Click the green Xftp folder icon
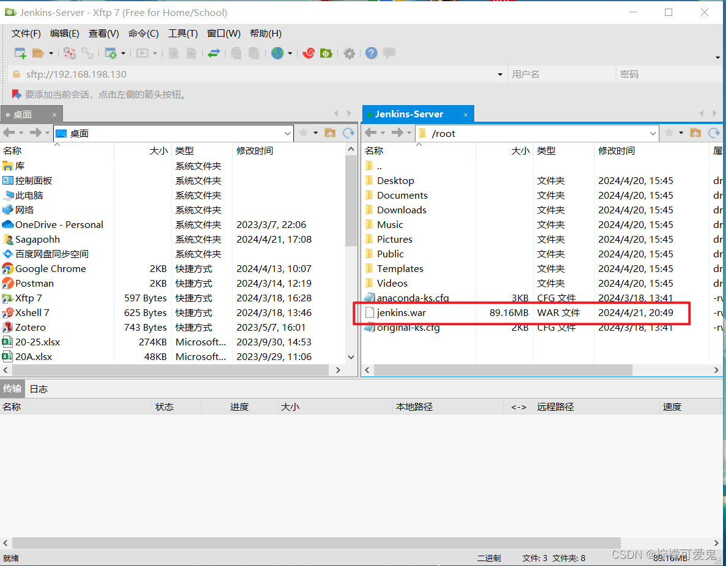This screenshot has height=566, width=726. pyautogui.click(x=326, y=53)
